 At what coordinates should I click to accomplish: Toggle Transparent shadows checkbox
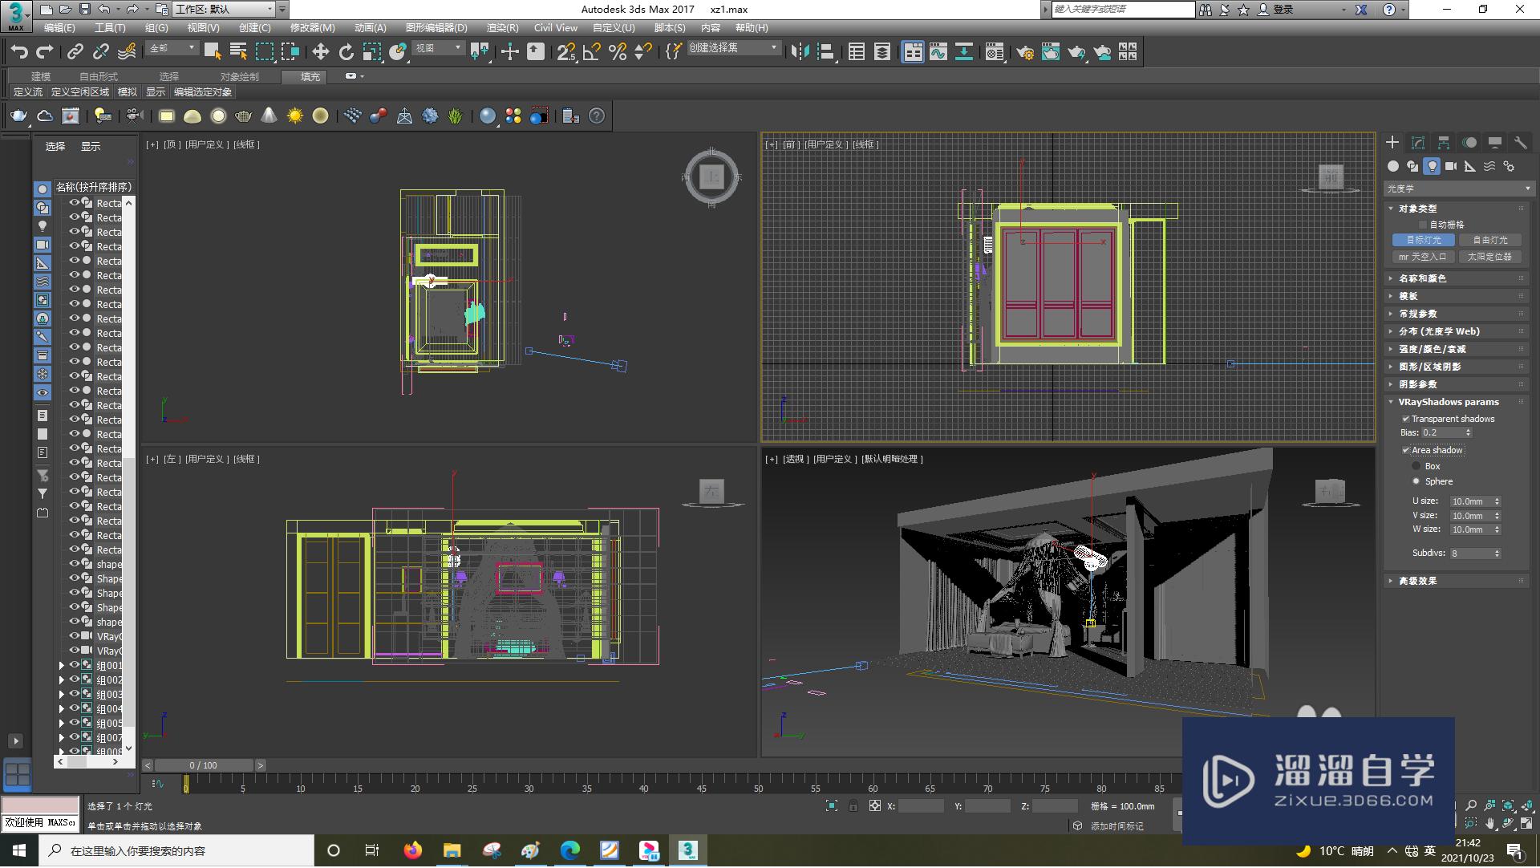(x=1406, y=419)
